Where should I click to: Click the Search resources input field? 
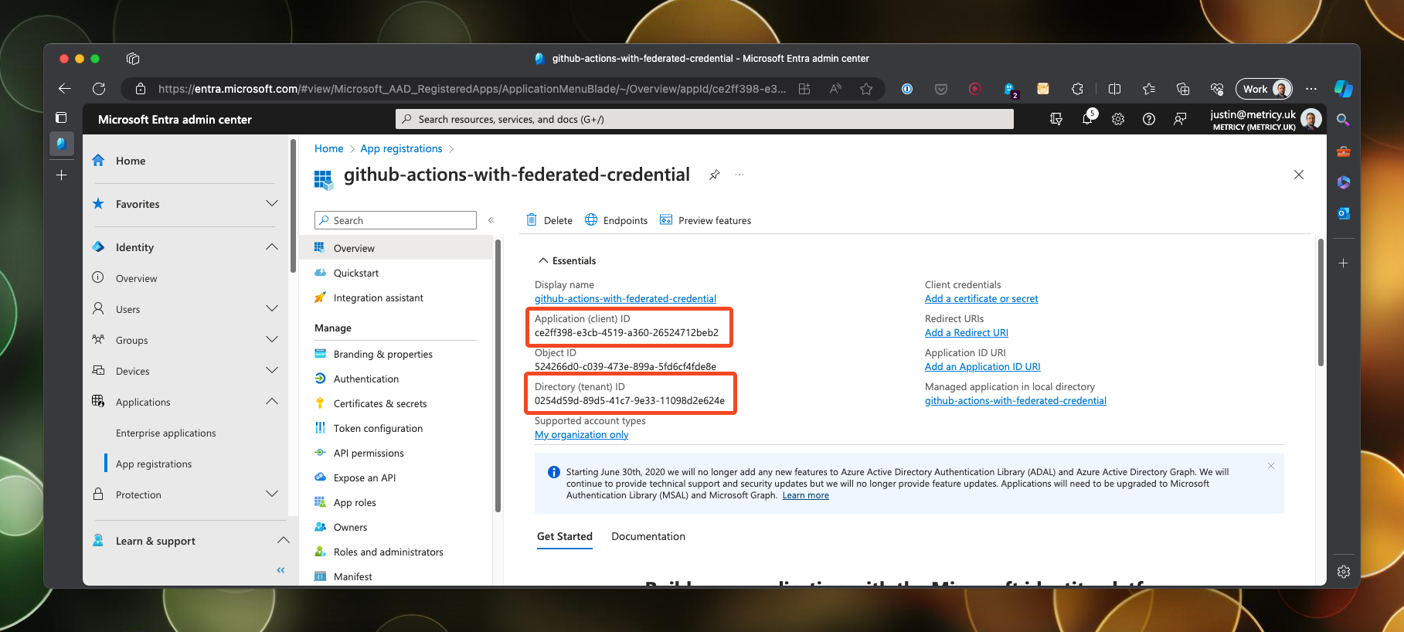pos(703,119)
